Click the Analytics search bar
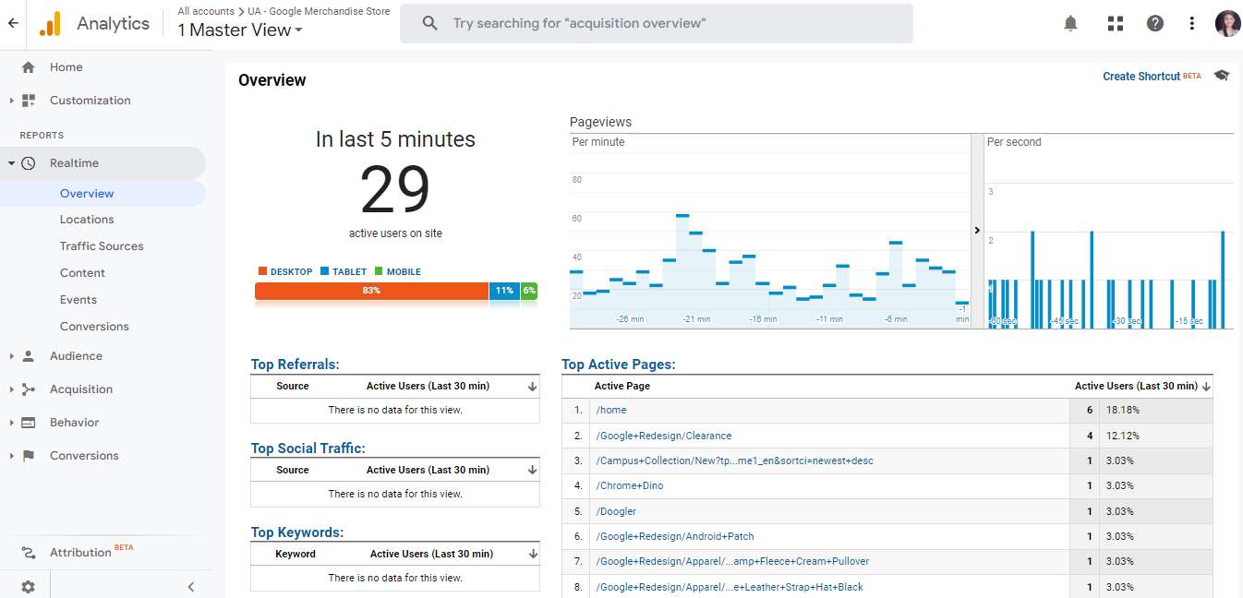Screen dimensions: 1243x598 (x=656, y=23)
